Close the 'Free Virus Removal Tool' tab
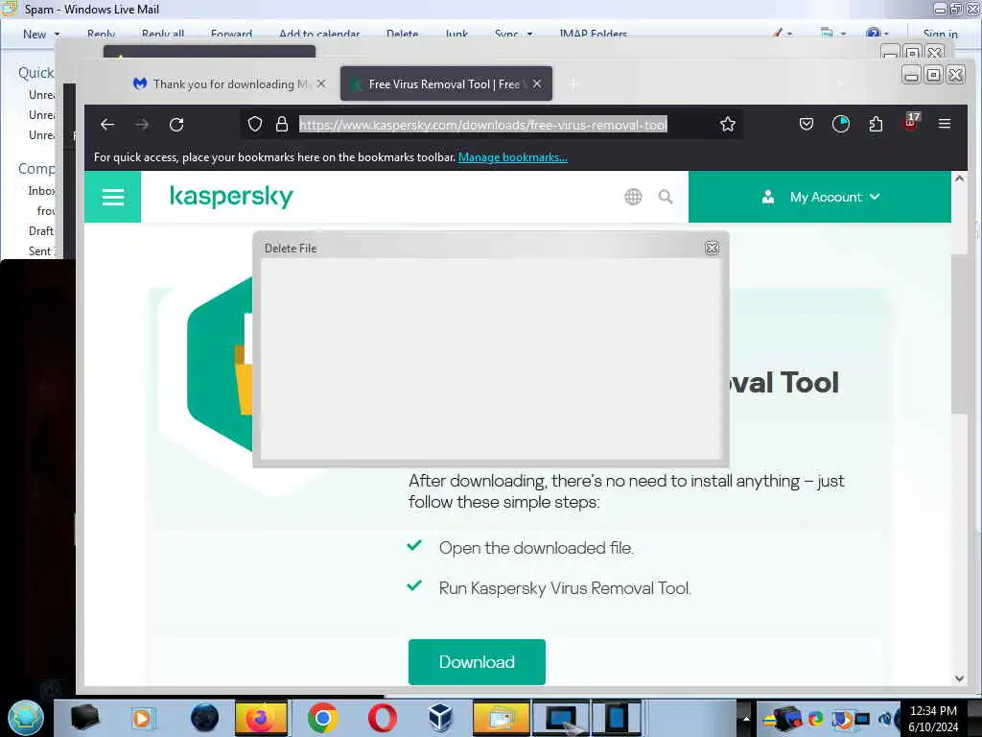This screenshot has height=737, width=982. tap(537, 83)
